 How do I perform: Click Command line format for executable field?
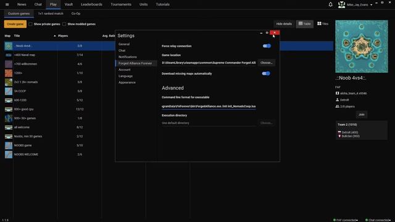tap(209, 106)
